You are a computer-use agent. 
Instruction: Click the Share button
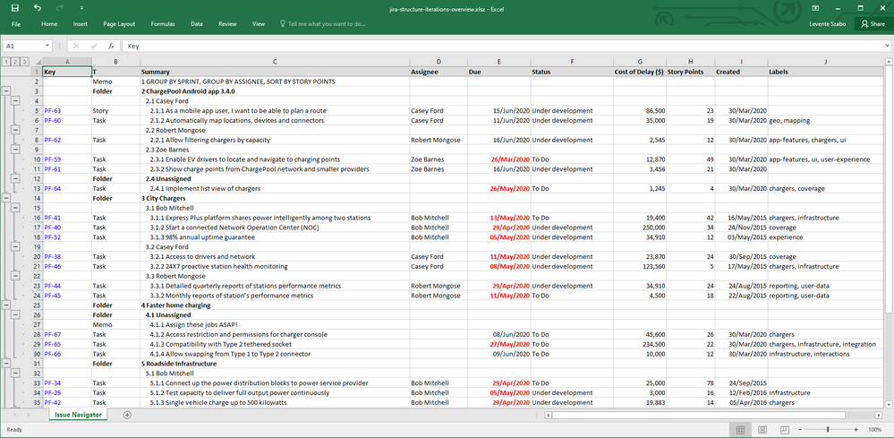[x=873, y=24]
